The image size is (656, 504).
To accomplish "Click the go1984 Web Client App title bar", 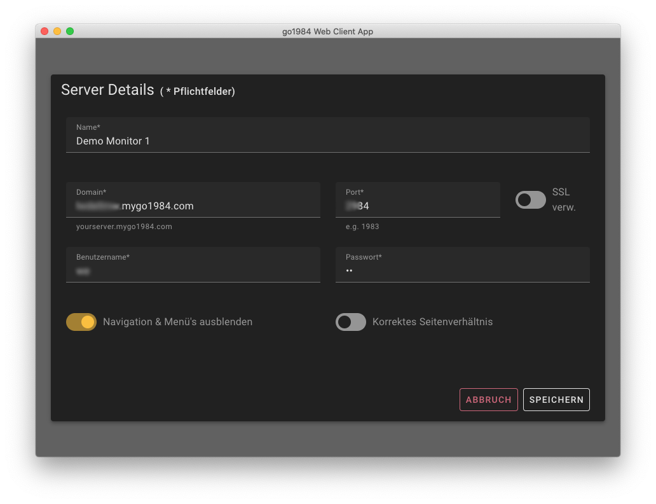I will pos(327,31).
